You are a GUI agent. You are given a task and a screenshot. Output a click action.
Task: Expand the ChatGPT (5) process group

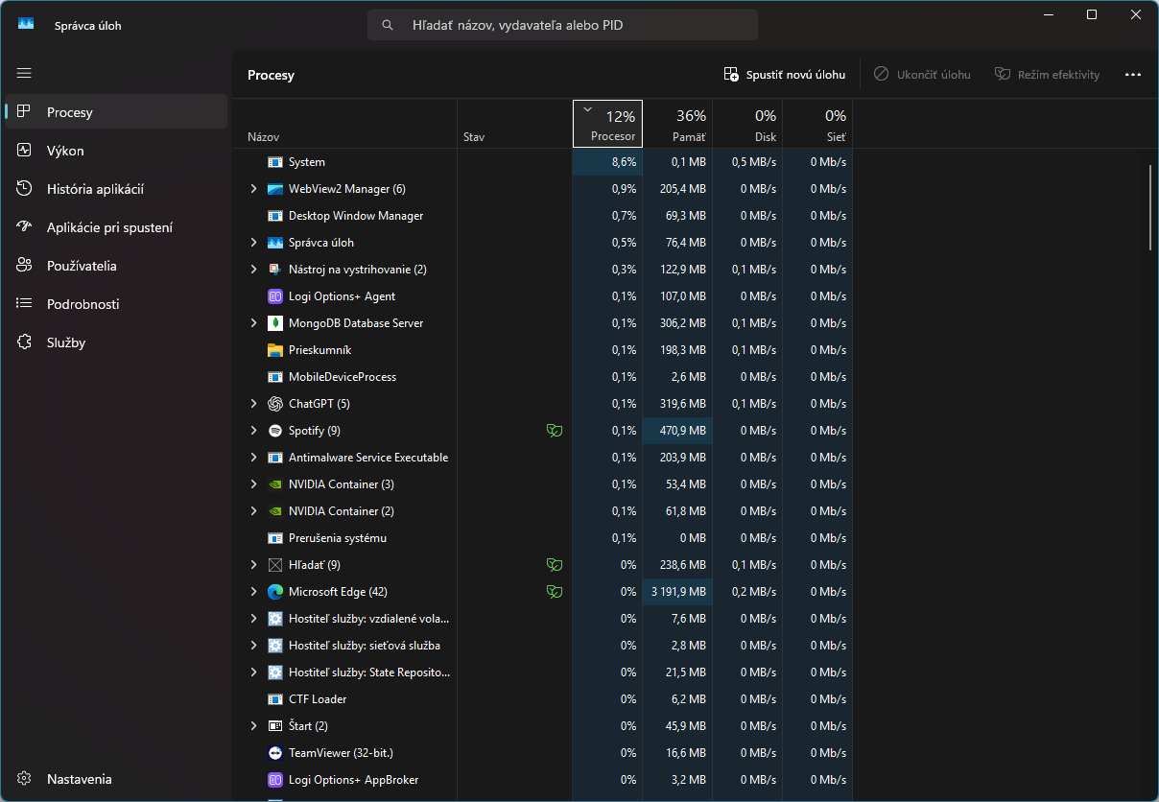click(x=253, y=404)
